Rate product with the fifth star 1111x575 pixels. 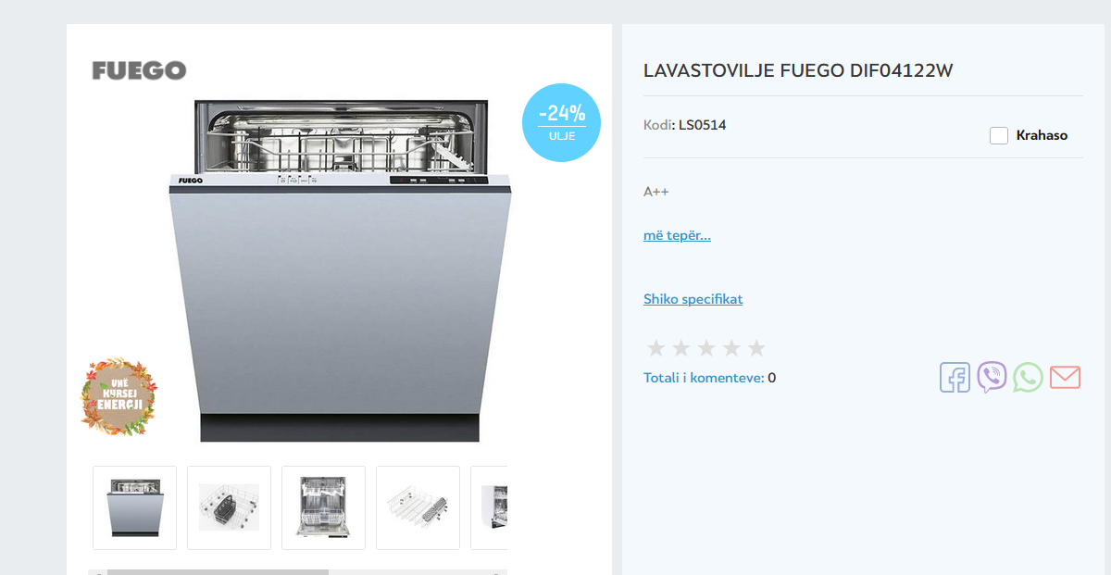pos(756,348)
